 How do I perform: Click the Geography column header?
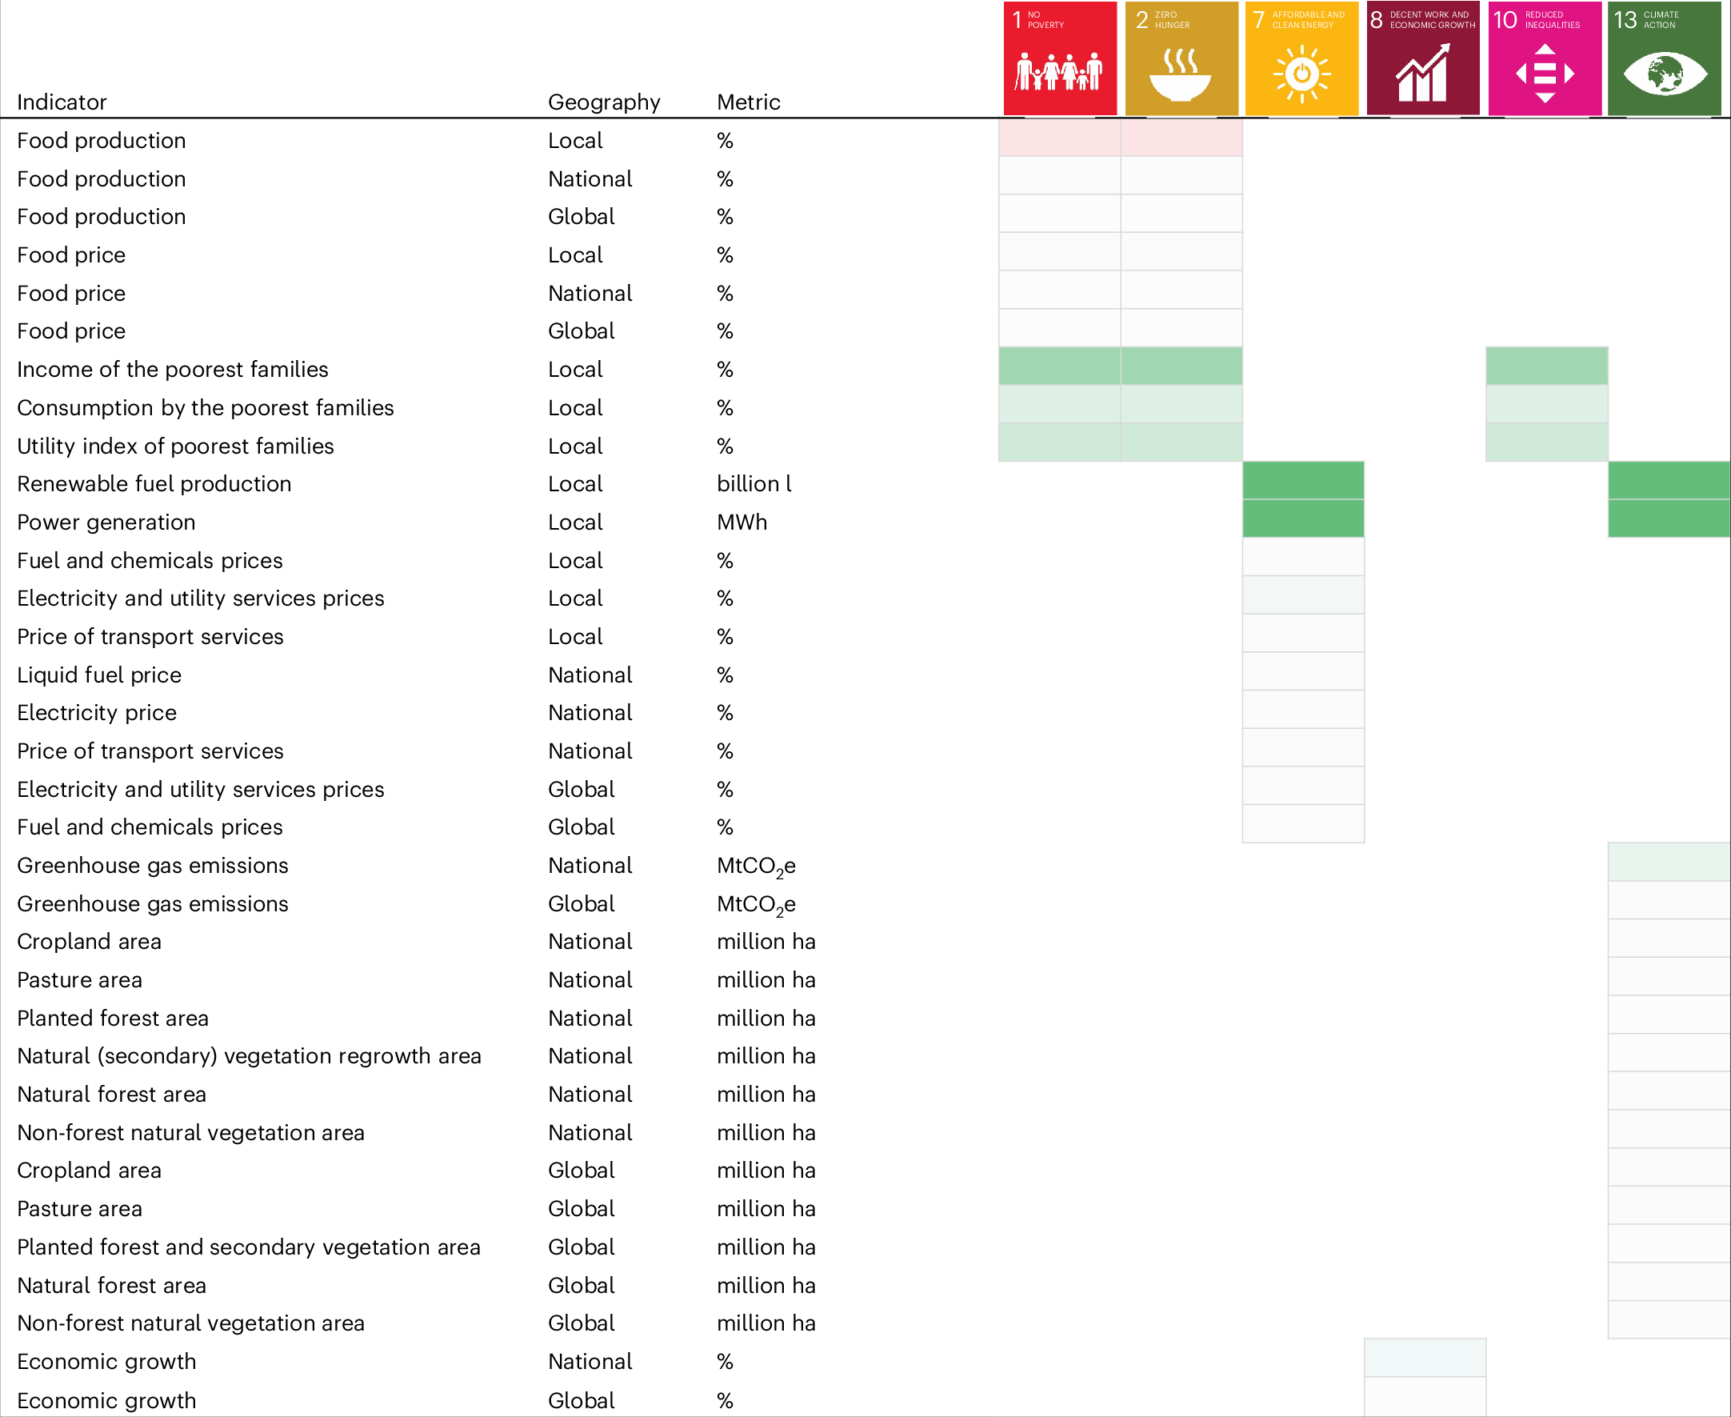coord(603,102)
